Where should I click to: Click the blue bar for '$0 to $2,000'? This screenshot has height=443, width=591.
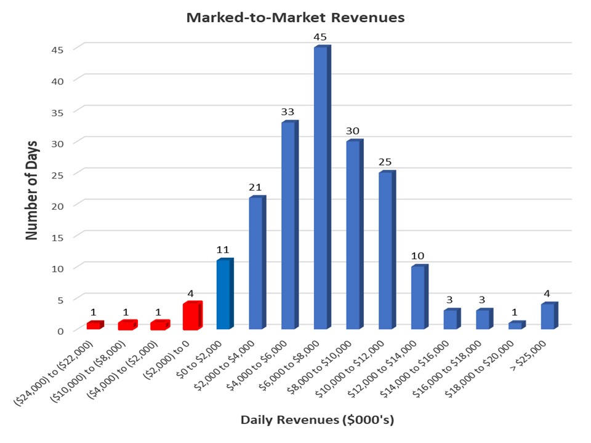(x=224, y=292)
